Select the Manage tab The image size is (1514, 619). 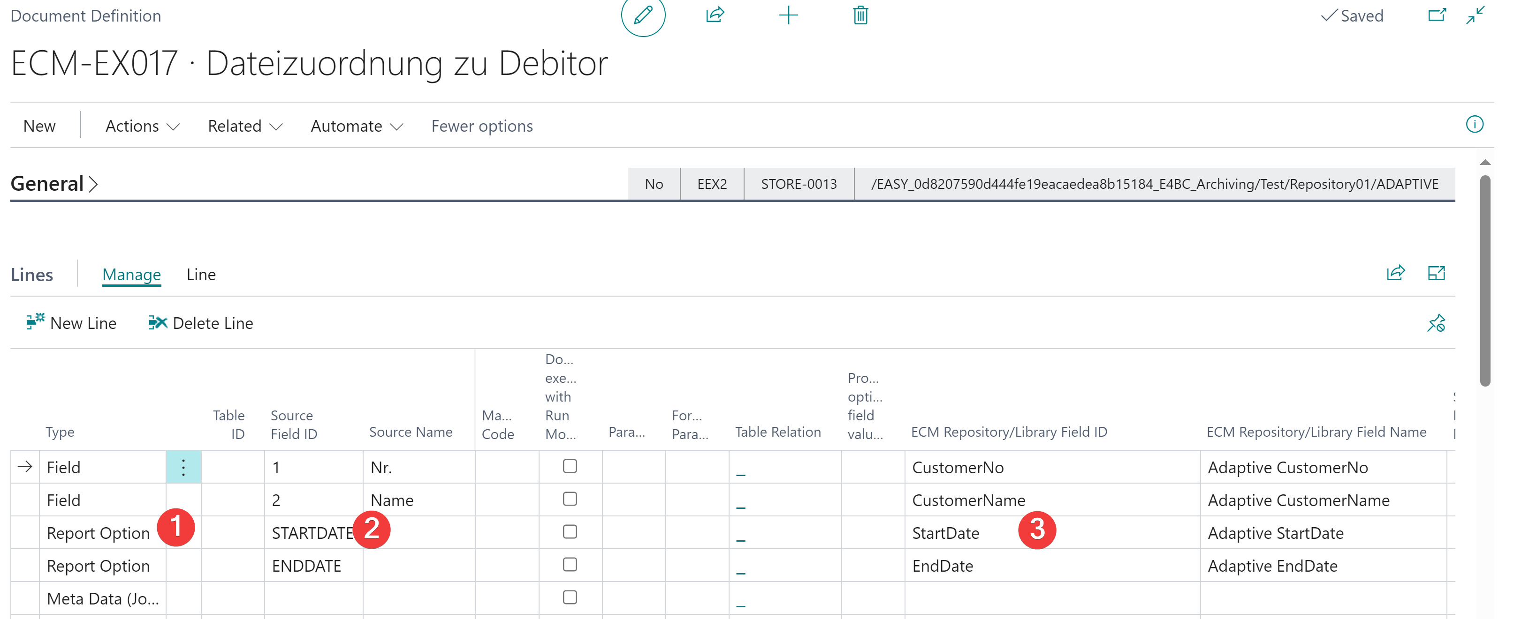click(131, 275)
